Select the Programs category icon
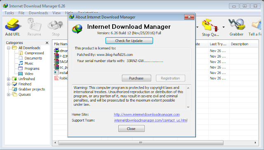Screen dimensions: 264x150 (20, 69)
